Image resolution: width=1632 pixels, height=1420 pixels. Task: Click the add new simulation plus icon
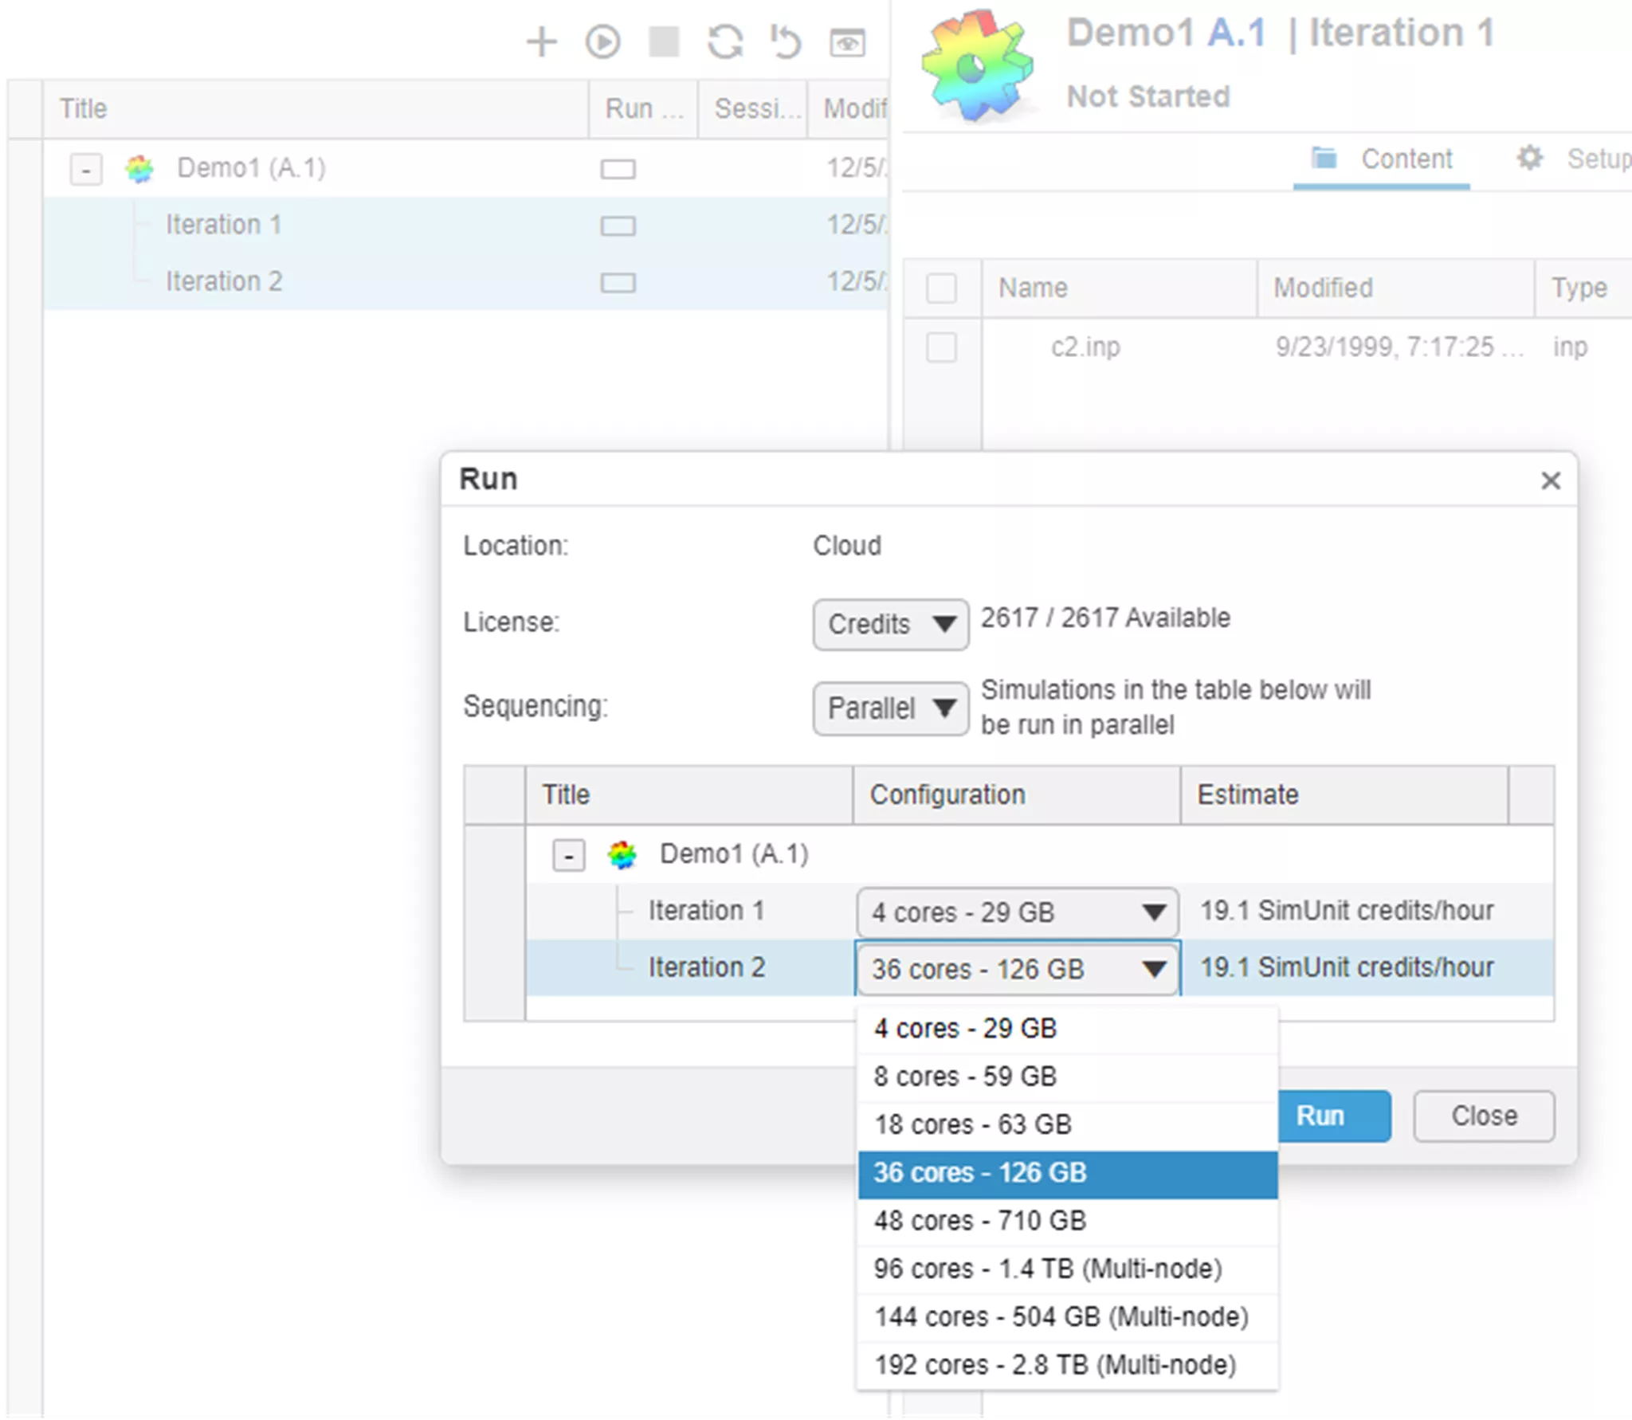click(x=542, y=41)
